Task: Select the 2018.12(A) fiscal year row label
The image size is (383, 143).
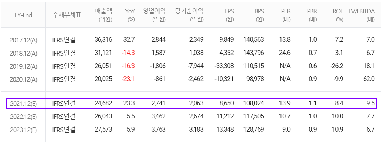Action: coord(23,53)
